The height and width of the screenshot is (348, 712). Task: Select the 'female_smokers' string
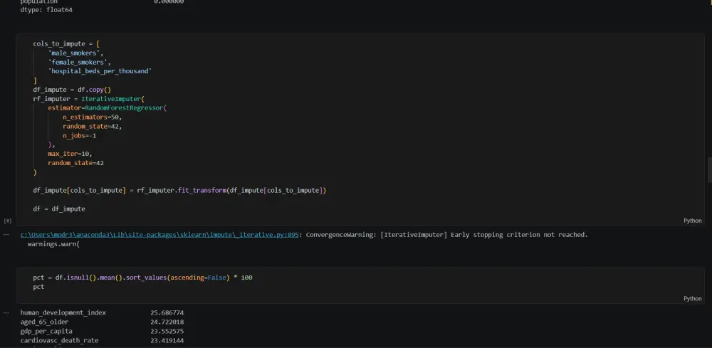tap(80, 62)
